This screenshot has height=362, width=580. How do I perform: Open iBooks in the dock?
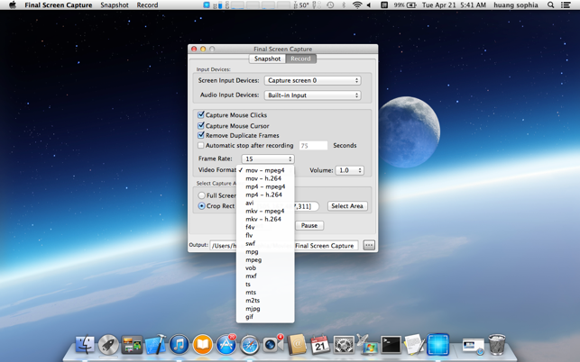[x=202, y=345]
